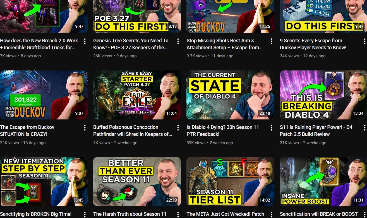
Task: Open three-dot menu for Escape from Duckov SITUATION video
Action: click(x=85, y=128)
